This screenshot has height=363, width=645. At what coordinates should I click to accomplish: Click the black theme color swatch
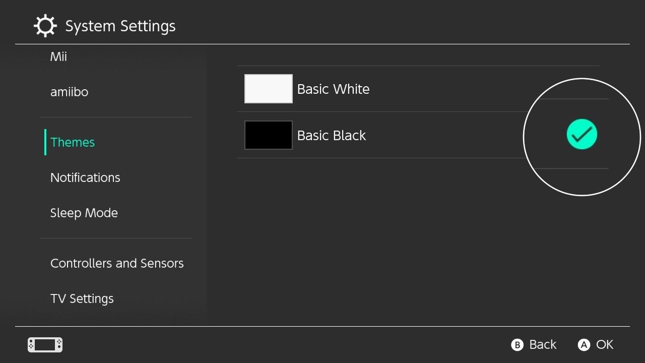click(x=269, y=135)
